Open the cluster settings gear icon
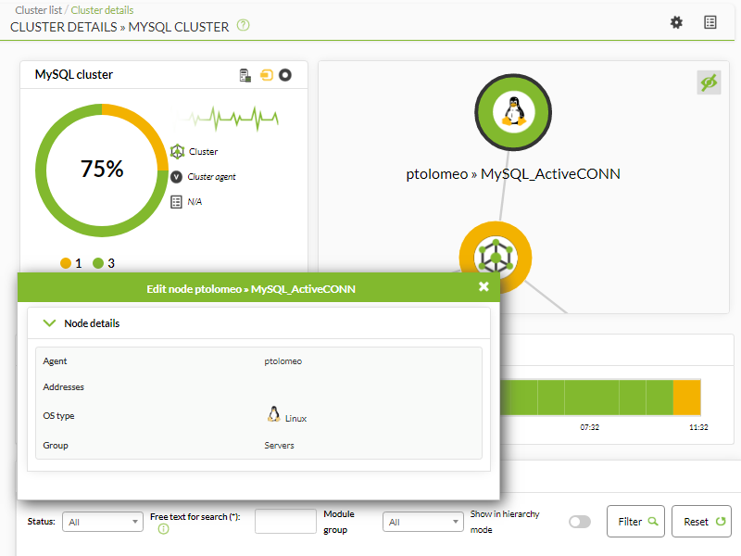Image resolution: width=741 pixels, height=556 pixels. pyautogui.click(x=676, y=22)
